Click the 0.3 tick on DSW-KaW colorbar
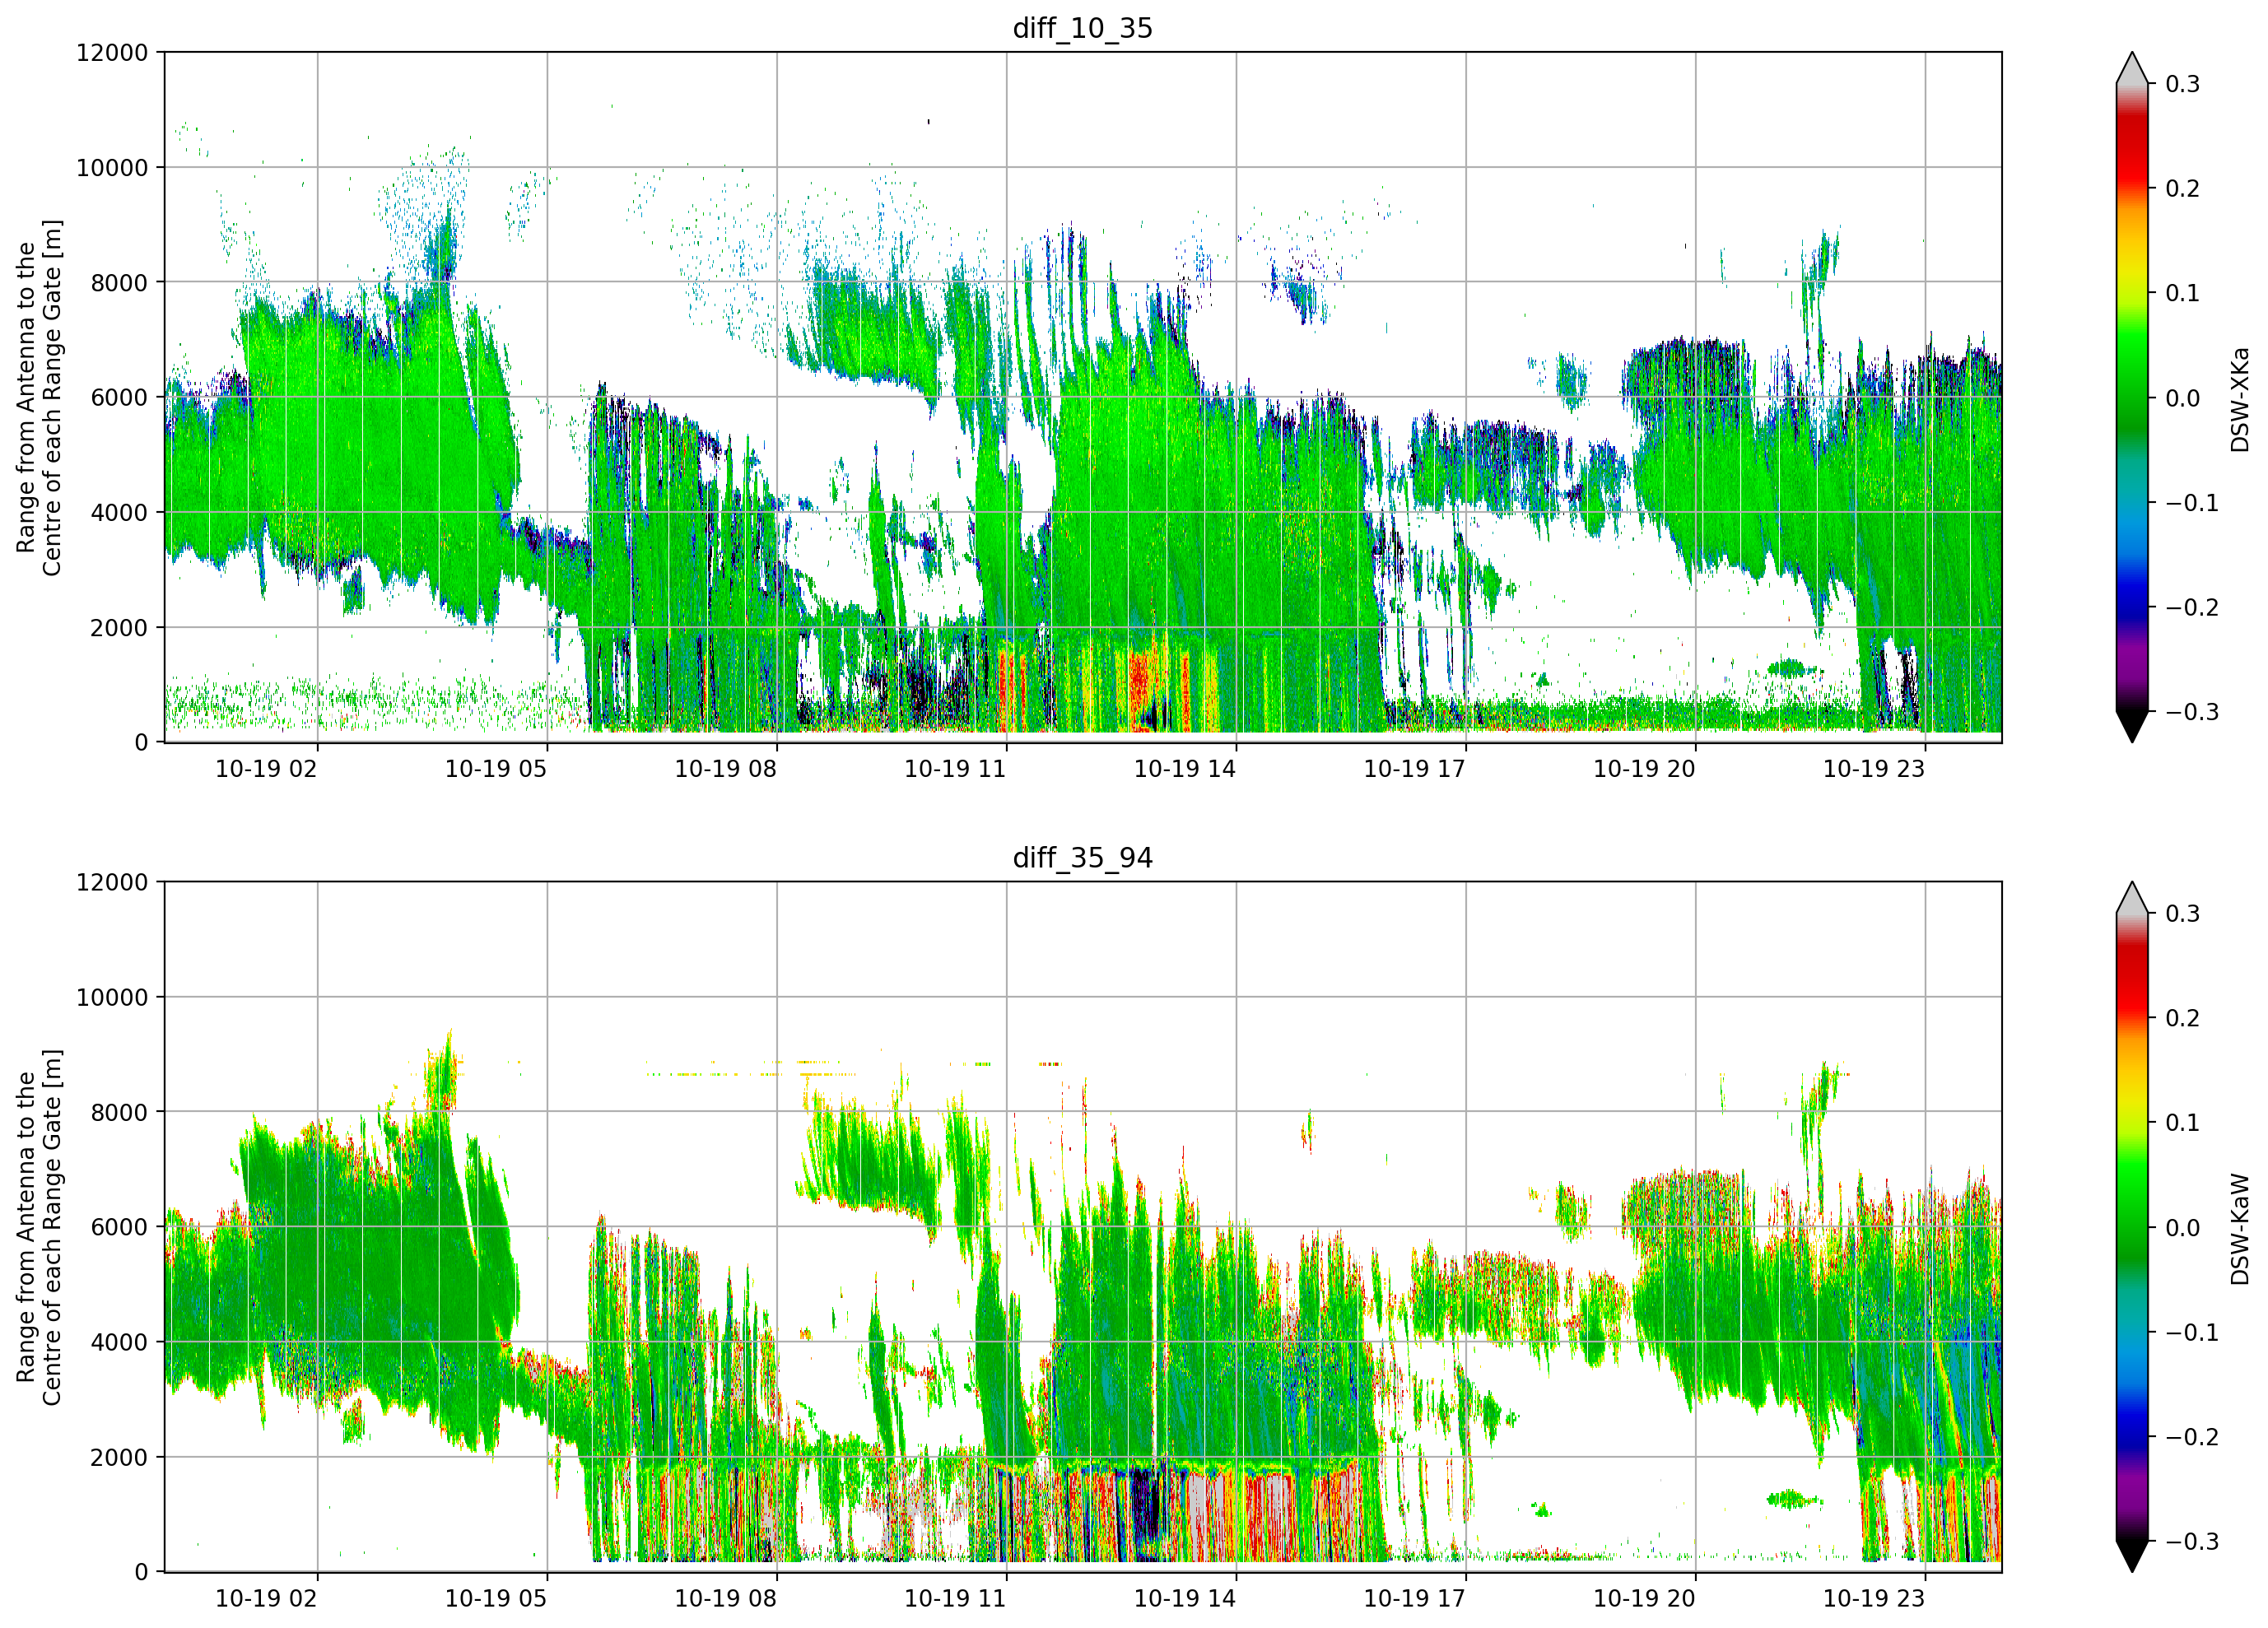Viewport: 2268px width, 1628px height. tap(2183, 913)
